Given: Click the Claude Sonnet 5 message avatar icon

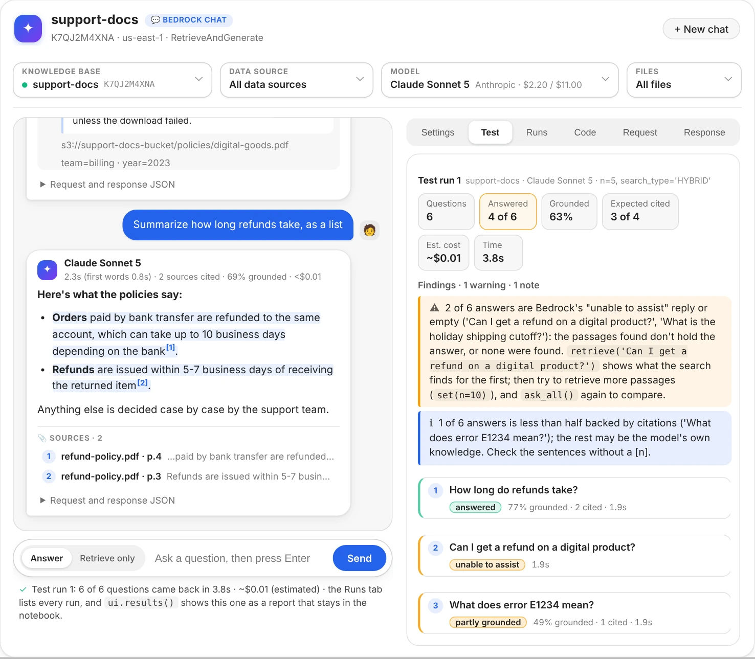Looking at the screenshot, I should [x=47, y=269].
